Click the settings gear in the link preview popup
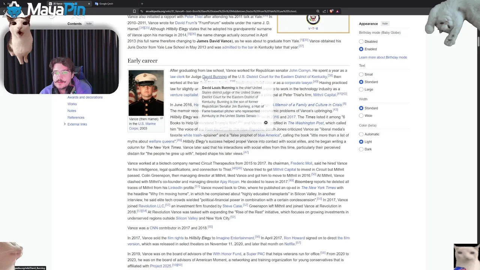Screen dimensions: 480x270 pos(266,123)
